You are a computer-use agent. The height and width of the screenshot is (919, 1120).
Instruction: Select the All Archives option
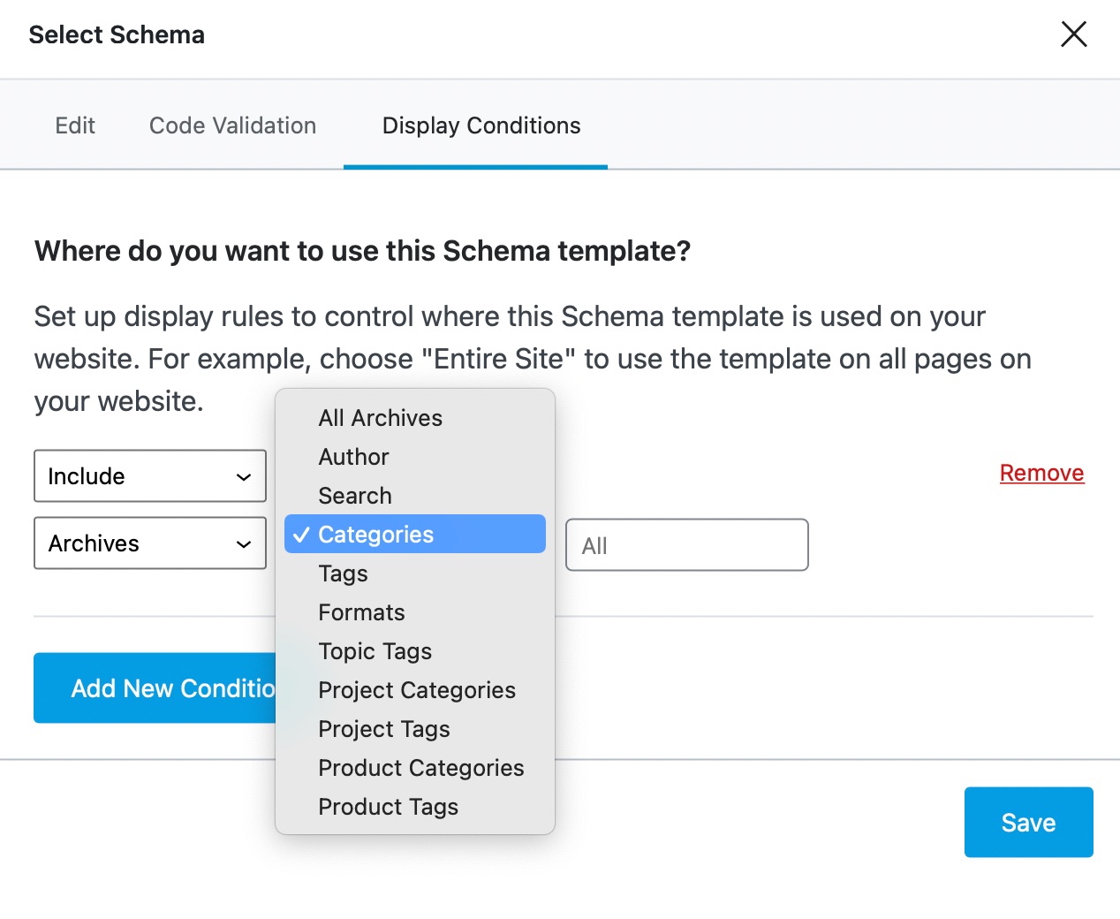[x=380, y=417]
